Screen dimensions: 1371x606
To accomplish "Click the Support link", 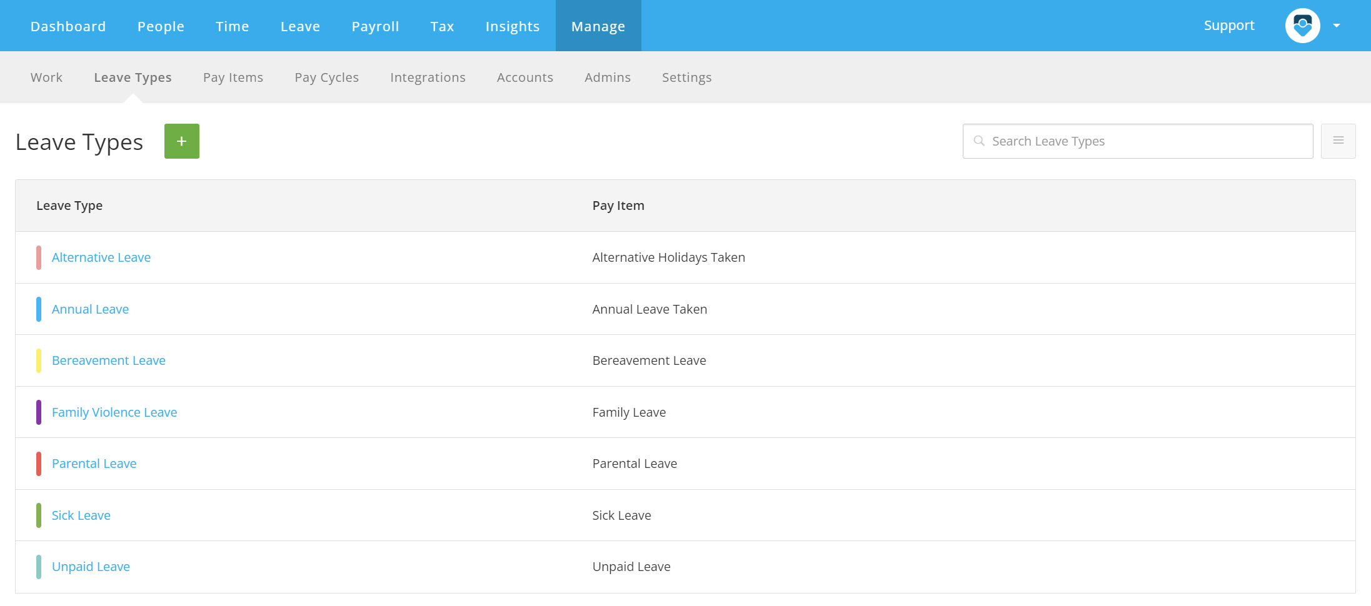I will (1229, 26).
